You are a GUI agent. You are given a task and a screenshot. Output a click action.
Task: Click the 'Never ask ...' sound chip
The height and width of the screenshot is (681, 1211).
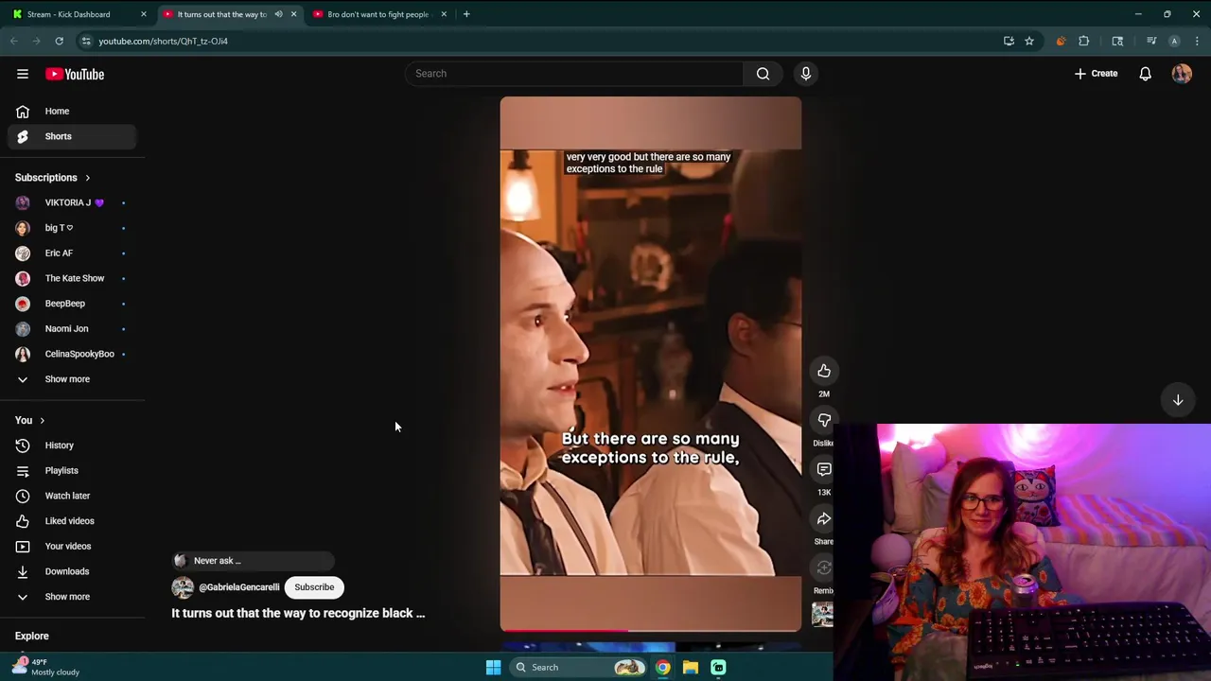(x=253, y=561)
